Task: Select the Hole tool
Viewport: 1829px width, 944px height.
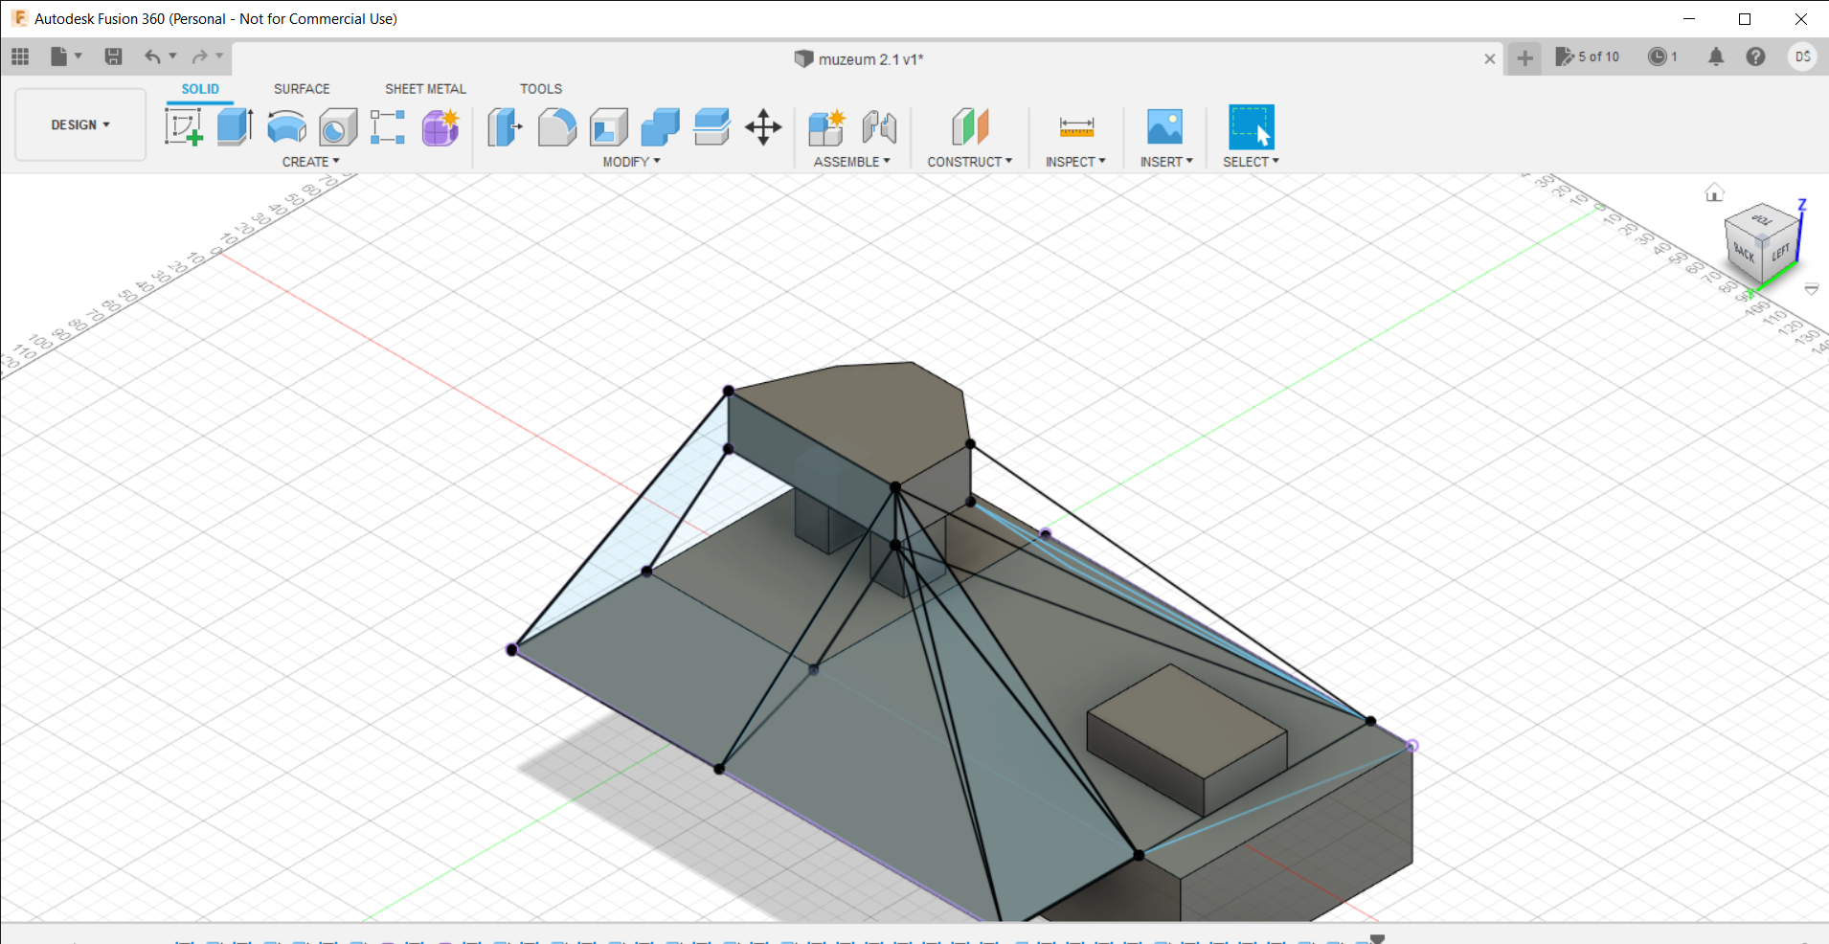Action: [x=337, y=126]
